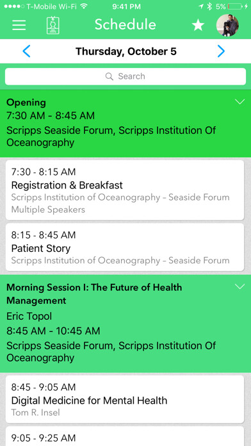This screenshot has height=446, width=251.
Task: Go to next day arrow
Action: [x=221, y=51]
